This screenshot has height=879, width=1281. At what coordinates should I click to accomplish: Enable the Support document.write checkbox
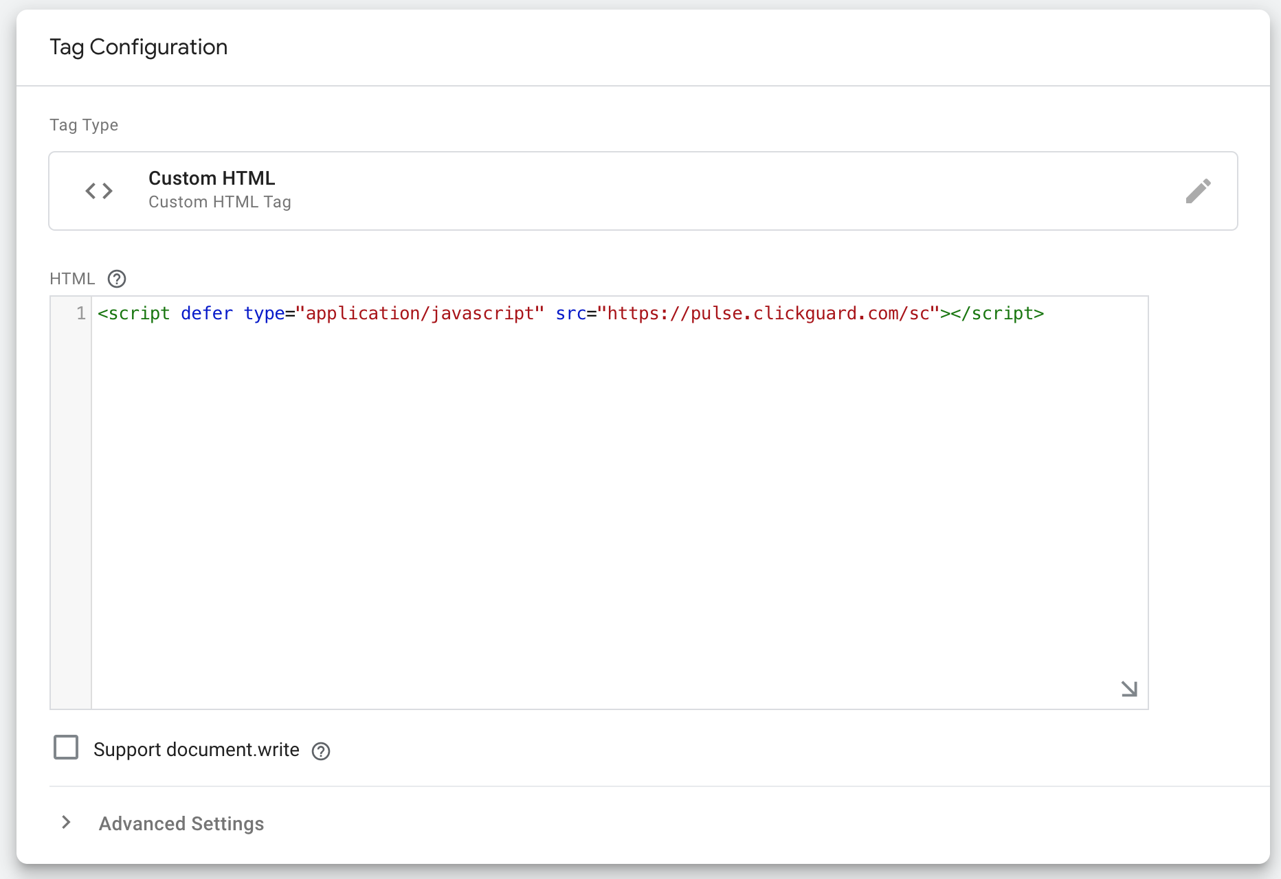(66, 747)
